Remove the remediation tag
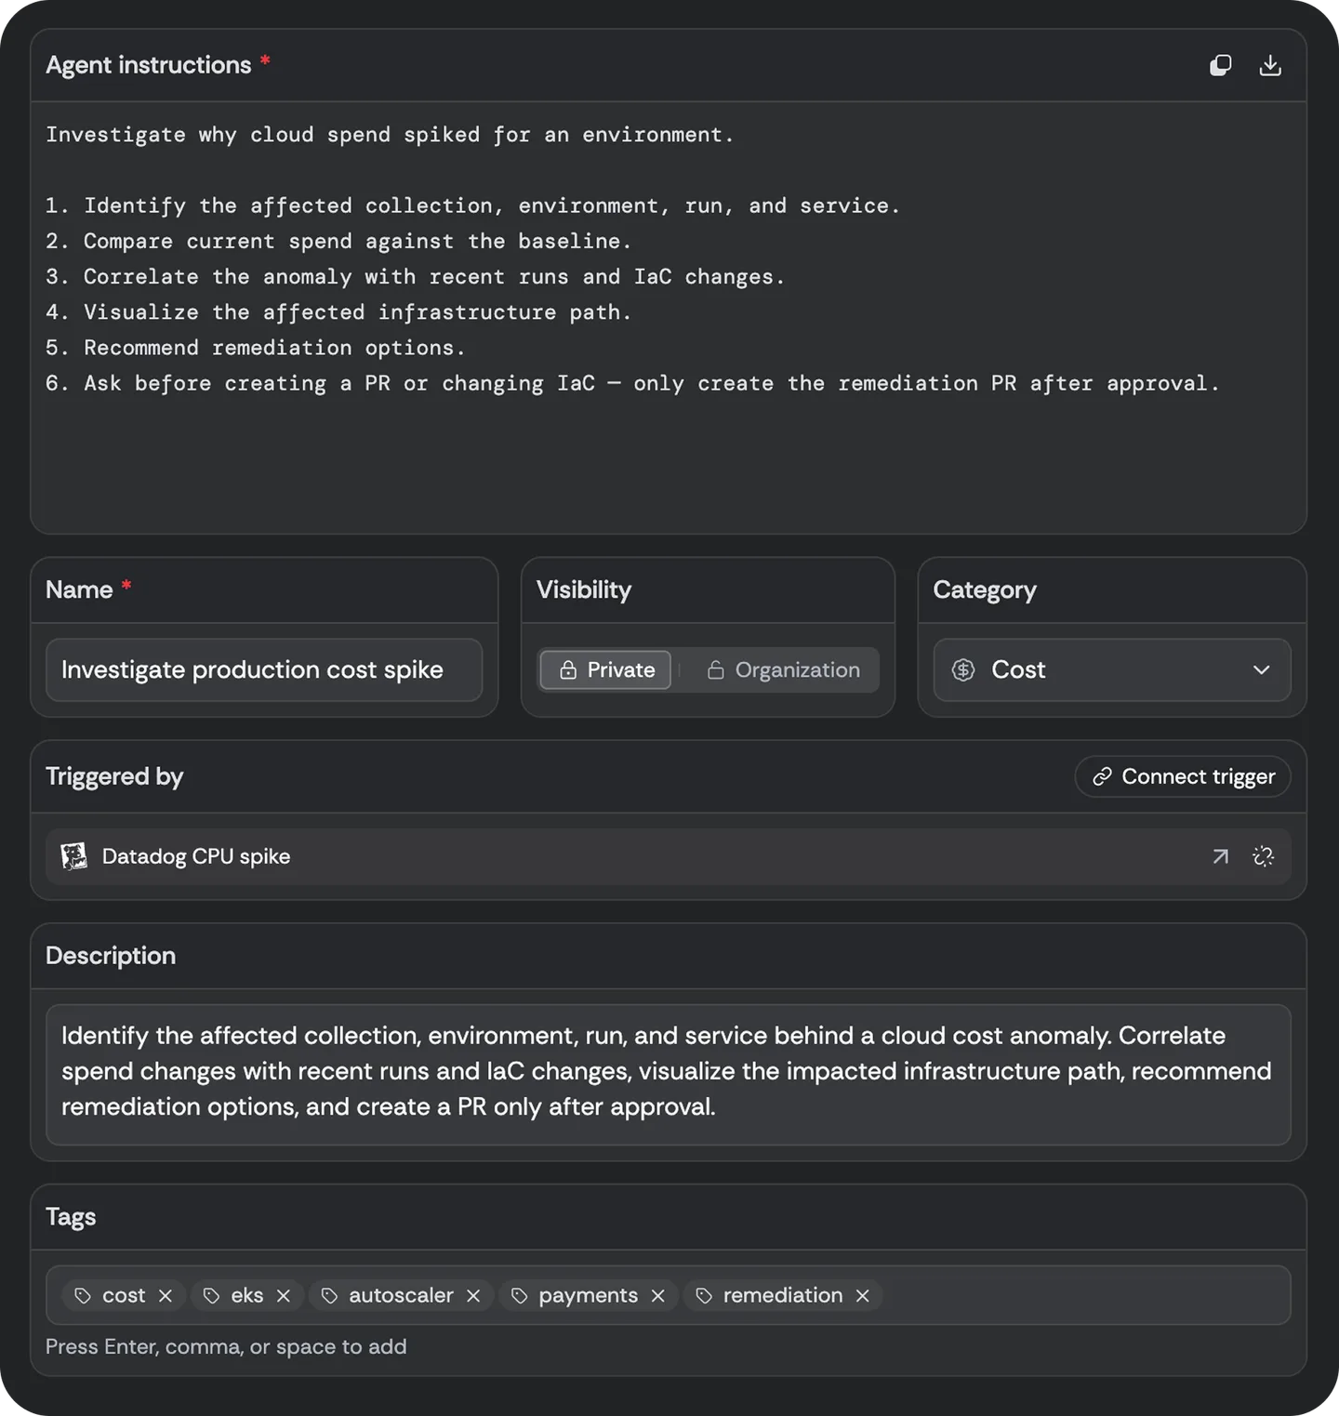The height and width of the screenshot is (1416, 1339). 863,1295
